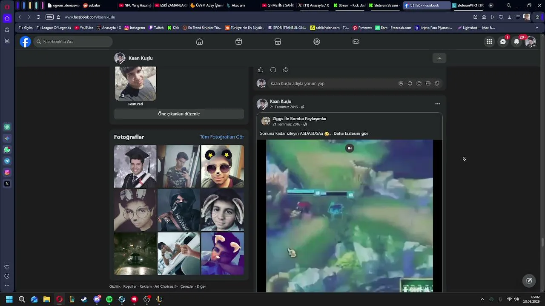Reload the Facebook page
The height and width of the screenshot is (306, 545).
click(38, 17)
